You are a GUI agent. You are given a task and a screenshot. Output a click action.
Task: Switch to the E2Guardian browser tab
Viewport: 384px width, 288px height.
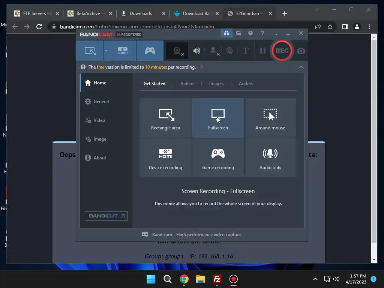pyautogui.click(x=249, y=13)
